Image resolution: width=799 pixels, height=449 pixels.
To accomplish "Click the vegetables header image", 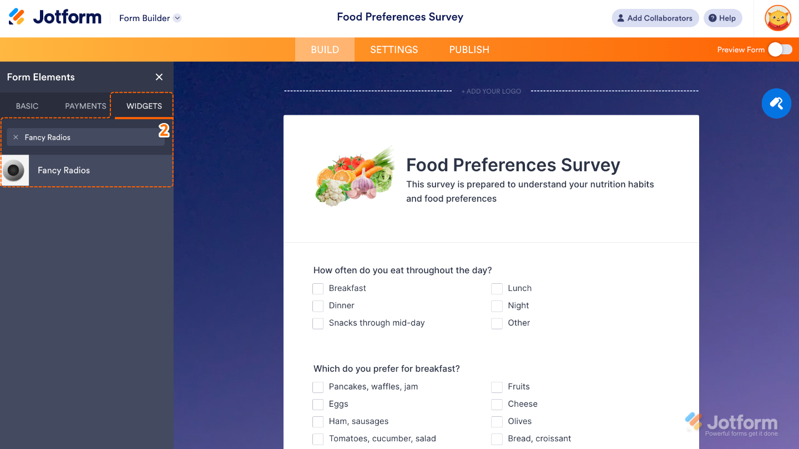I will [x=355, y=177].
